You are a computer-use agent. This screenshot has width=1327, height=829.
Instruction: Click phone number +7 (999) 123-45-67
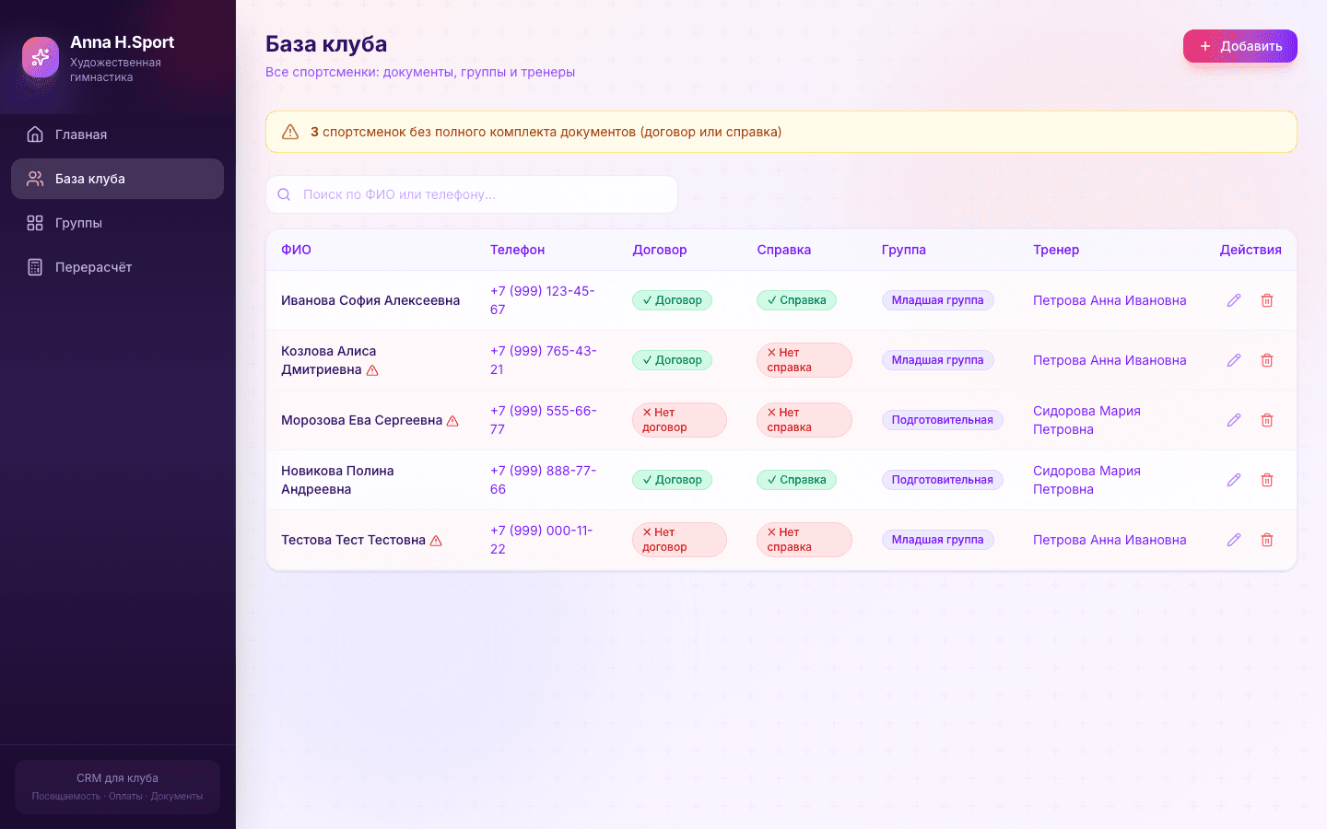[543, 300]
